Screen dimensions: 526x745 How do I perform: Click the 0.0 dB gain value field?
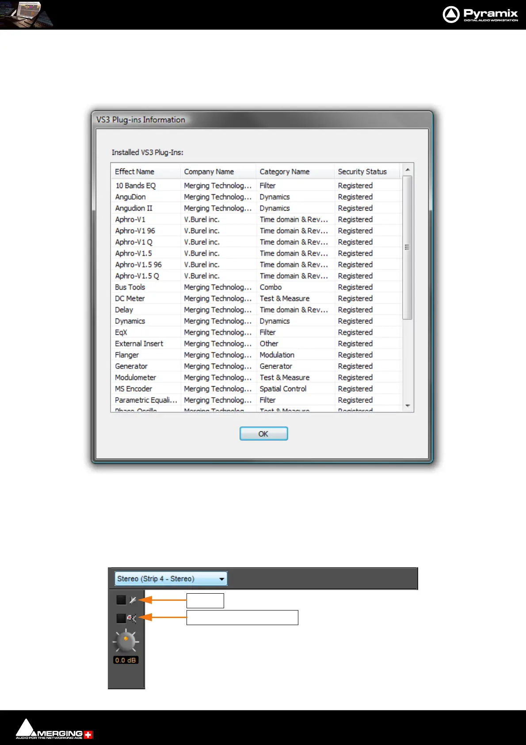(x=126, y=660)
